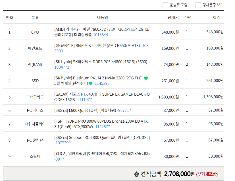
Task: Click the 1,303,000원 total in 합계 column
Action: click(x=213, y=97)
